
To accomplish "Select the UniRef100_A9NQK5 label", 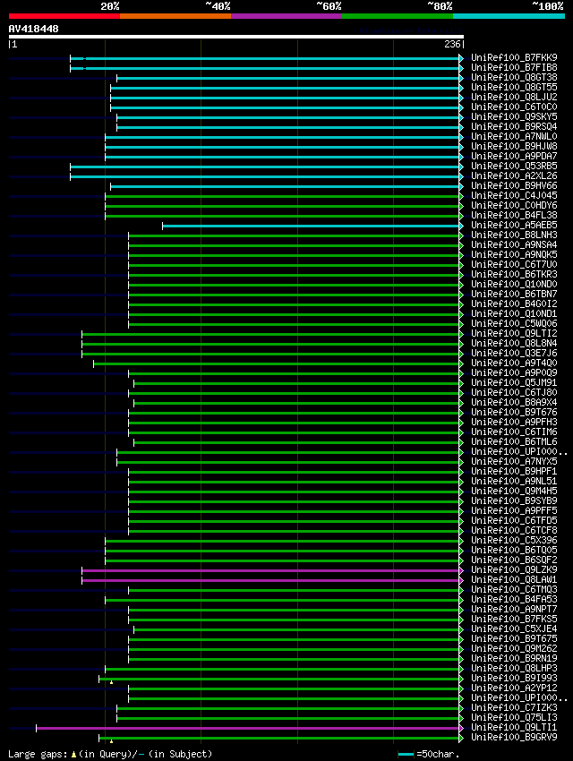I will (x=514, y=255).
